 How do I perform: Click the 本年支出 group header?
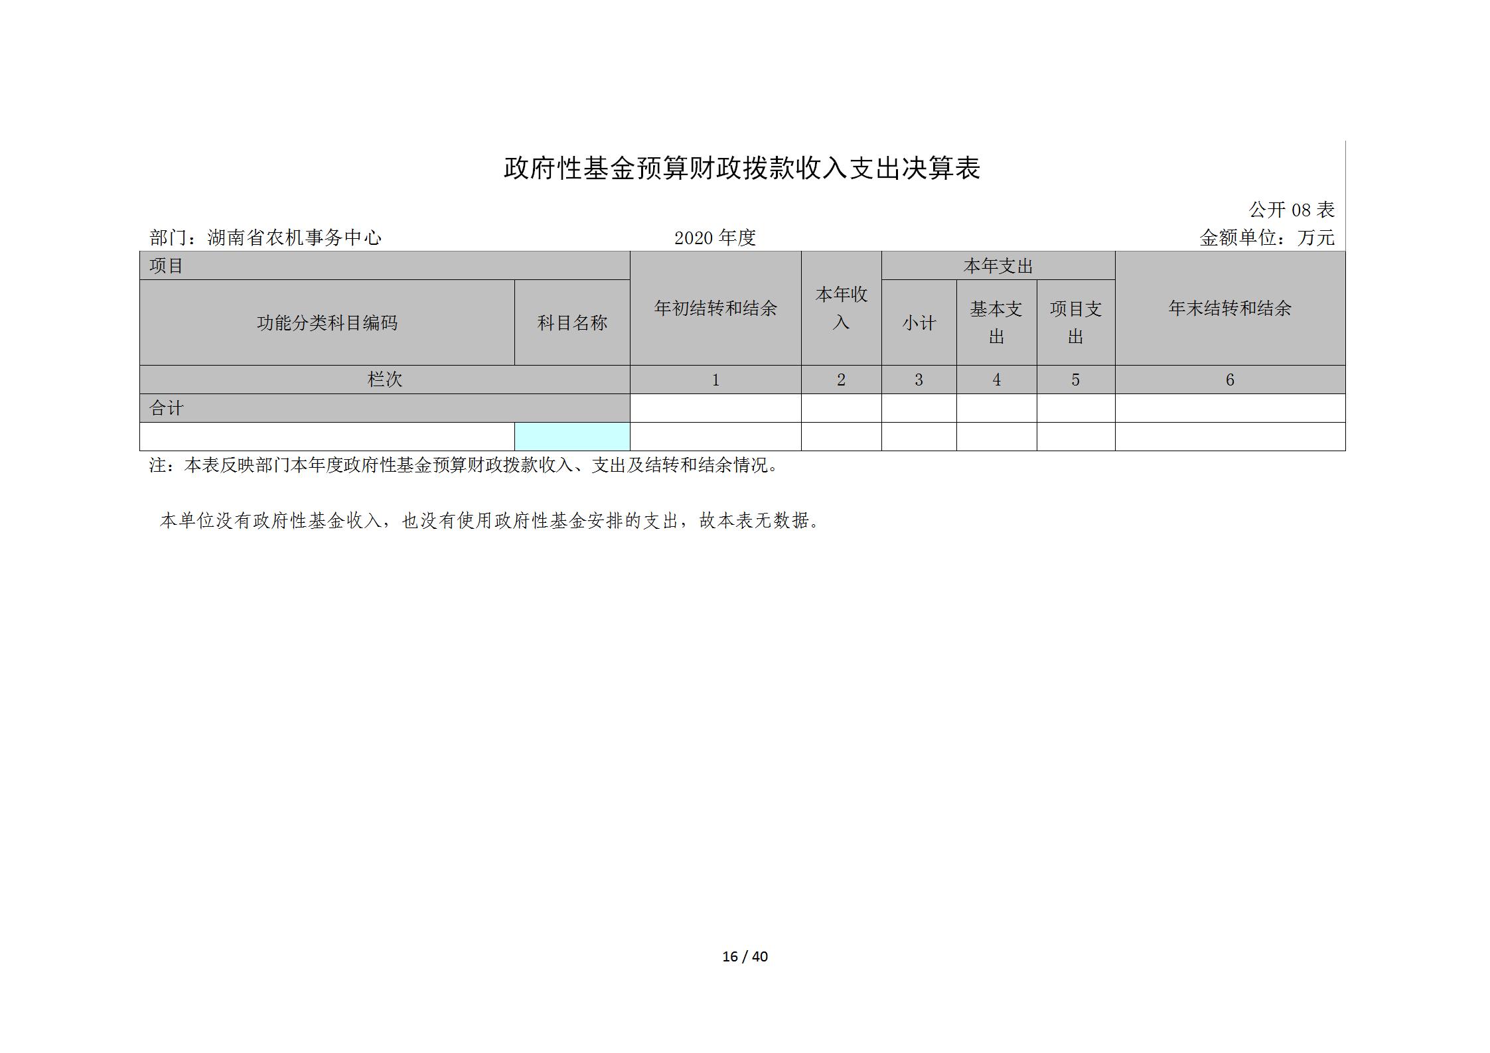click(x=998, y=265)
